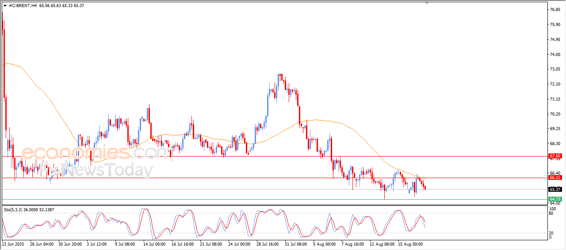Viewport: 566px width, 250px height.
Task: Click the 68.30 price axis label
Action: click(x=555, y=144)
